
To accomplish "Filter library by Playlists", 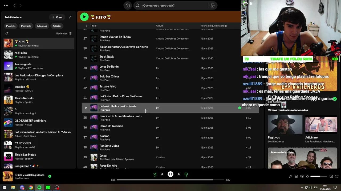I will point(11,26).
